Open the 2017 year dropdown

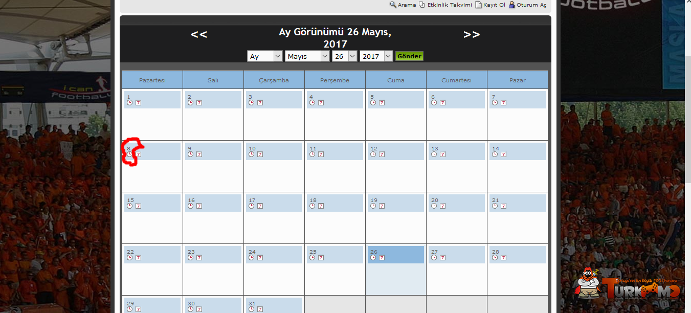[x=376, y=56]
